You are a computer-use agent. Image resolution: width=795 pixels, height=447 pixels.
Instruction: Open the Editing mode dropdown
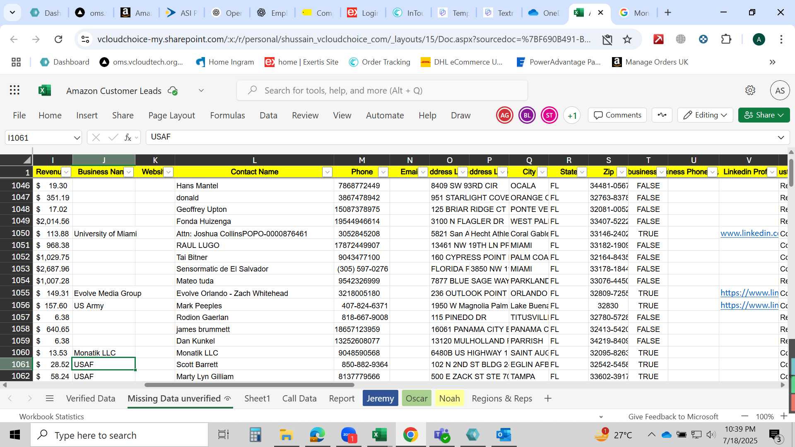pyautogui.click(x=705, y=115)
